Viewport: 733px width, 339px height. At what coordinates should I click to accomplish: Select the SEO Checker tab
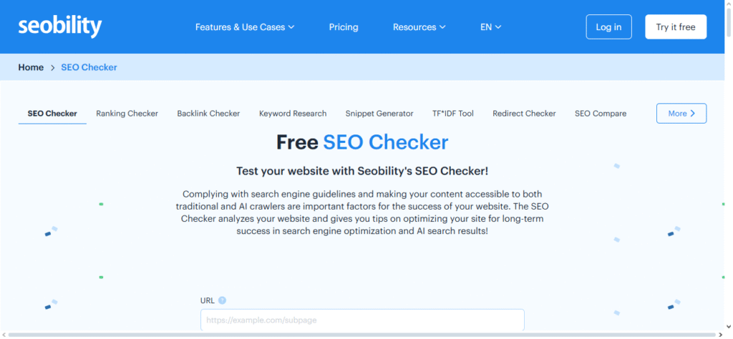tap(52, 114)
